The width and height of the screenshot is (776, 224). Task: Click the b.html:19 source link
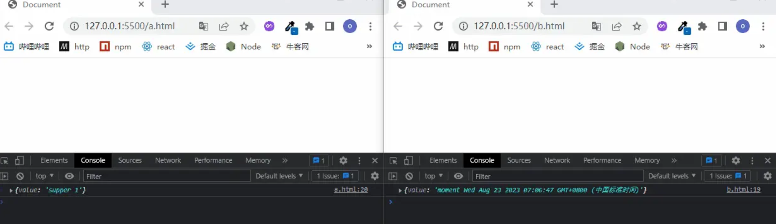(x=743, y=190)
